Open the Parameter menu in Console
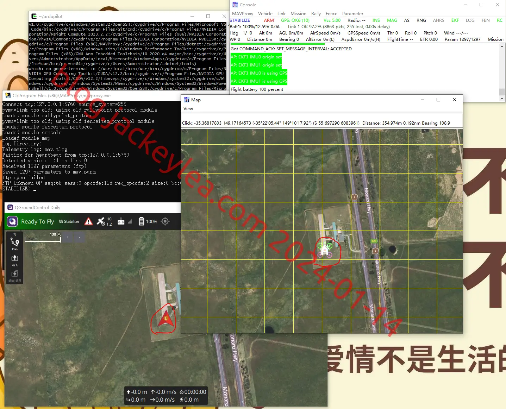This screenshot has width=506, height=409. (x=353, y=14)
